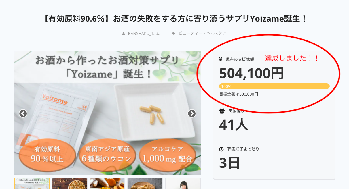Image resolution: width=349 pixels, height=189 pixels.
Task: Click the project title heading
Action: (174, 19)
